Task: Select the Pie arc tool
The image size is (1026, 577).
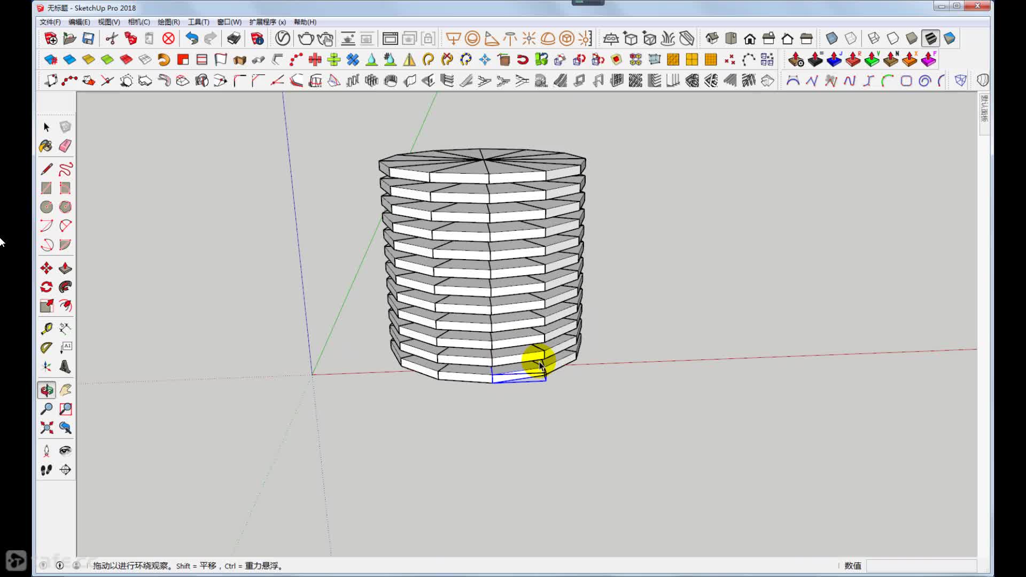Action: 65,245
